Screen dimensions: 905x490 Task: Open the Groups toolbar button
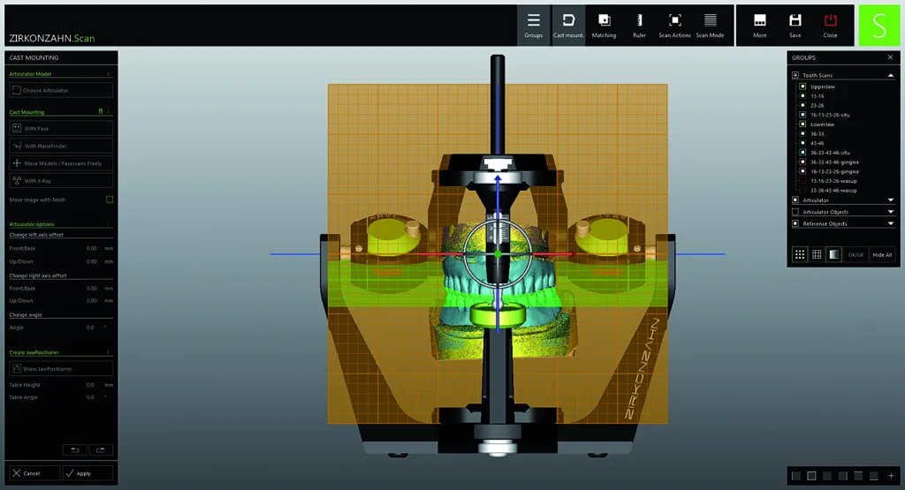pos(533,26)
